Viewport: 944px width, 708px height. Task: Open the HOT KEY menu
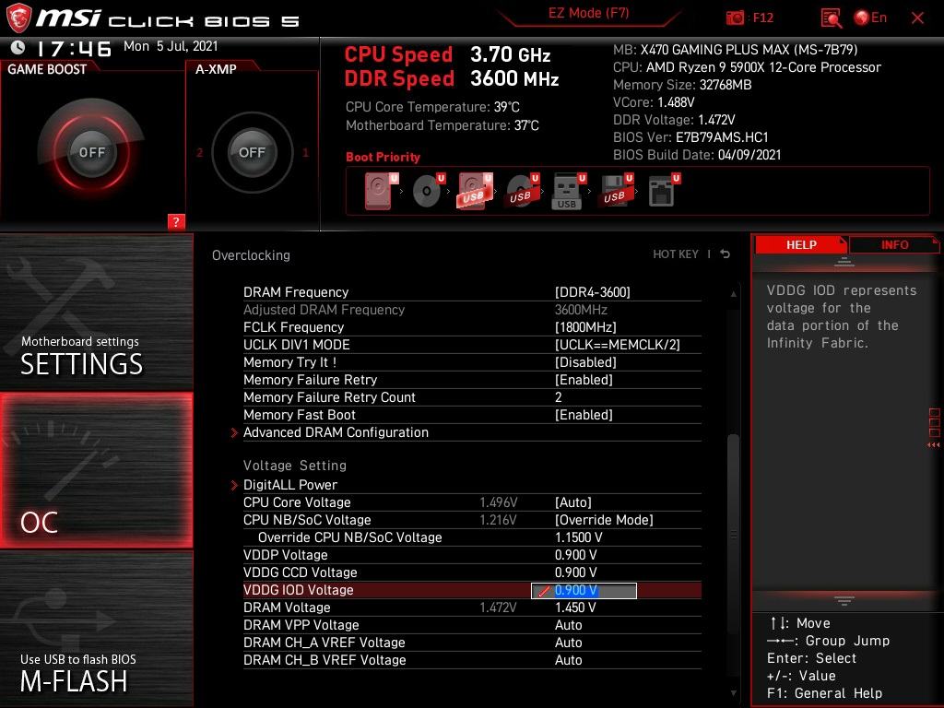676,254
